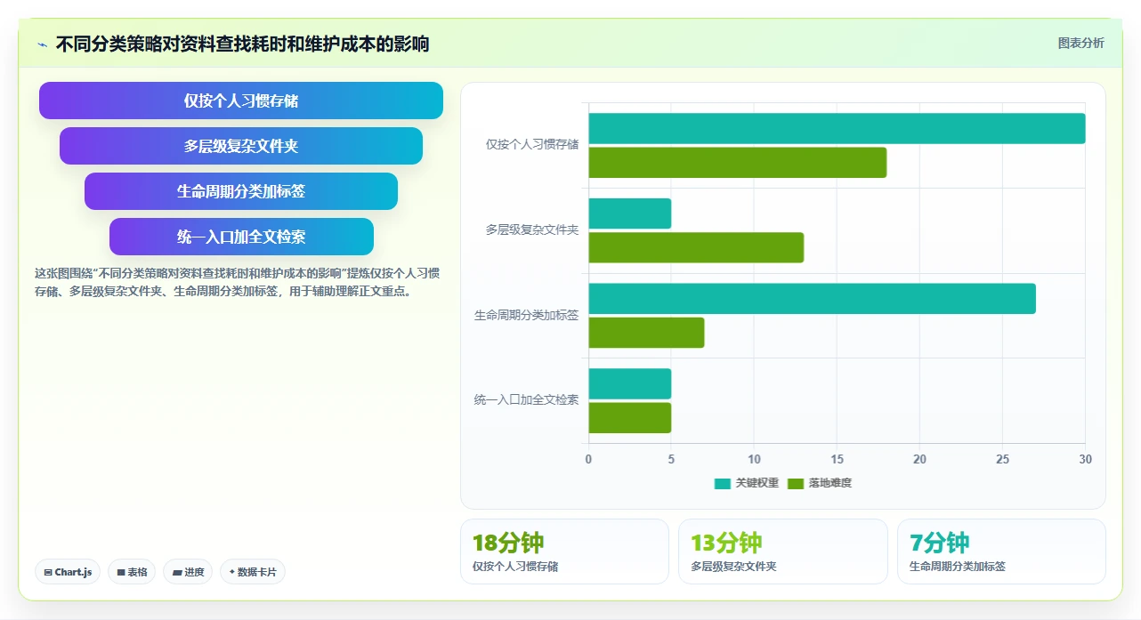The image size is (1141, 620).
Task: Click the y-axis label 生命周期分类加标签
Action: (527, 315)
